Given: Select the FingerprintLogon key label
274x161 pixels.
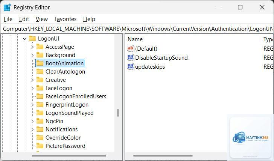Looking at the screenshot, I should coord(67,105).
